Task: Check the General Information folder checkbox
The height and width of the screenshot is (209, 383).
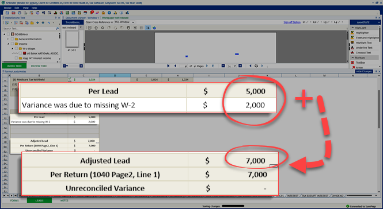Action: [12, 39]
